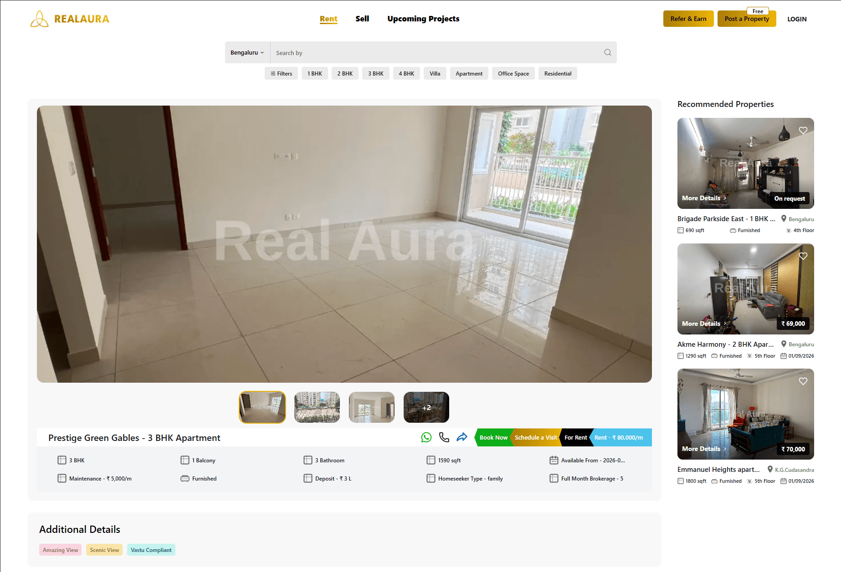Select the building exterior thumbnail

[317, 407]
